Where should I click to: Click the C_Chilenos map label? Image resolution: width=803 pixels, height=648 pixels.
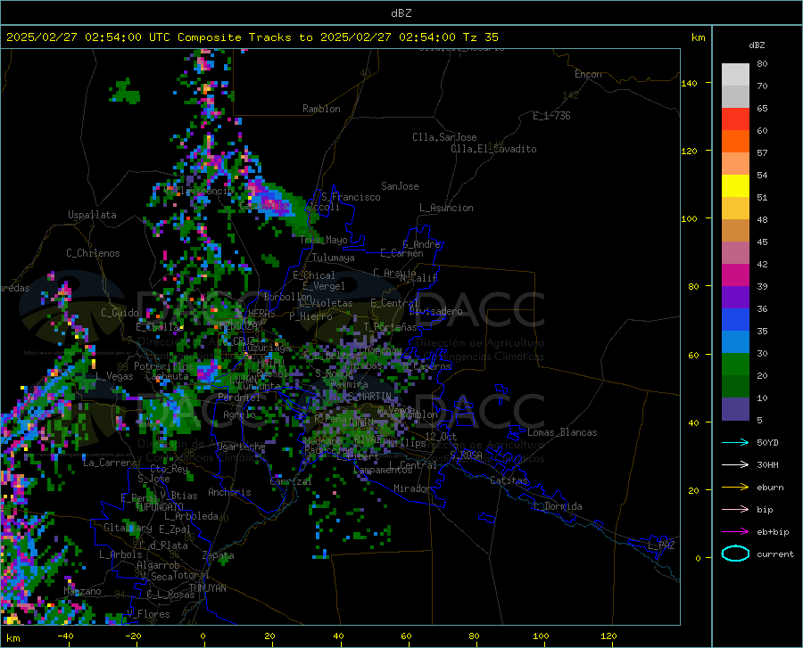(93, 253)
